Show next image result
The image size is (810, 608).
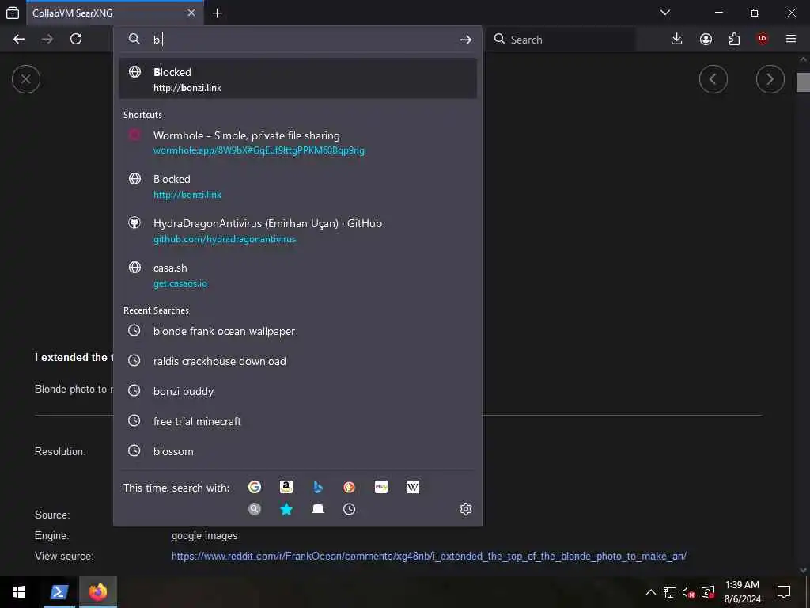(x=770, y=79)
